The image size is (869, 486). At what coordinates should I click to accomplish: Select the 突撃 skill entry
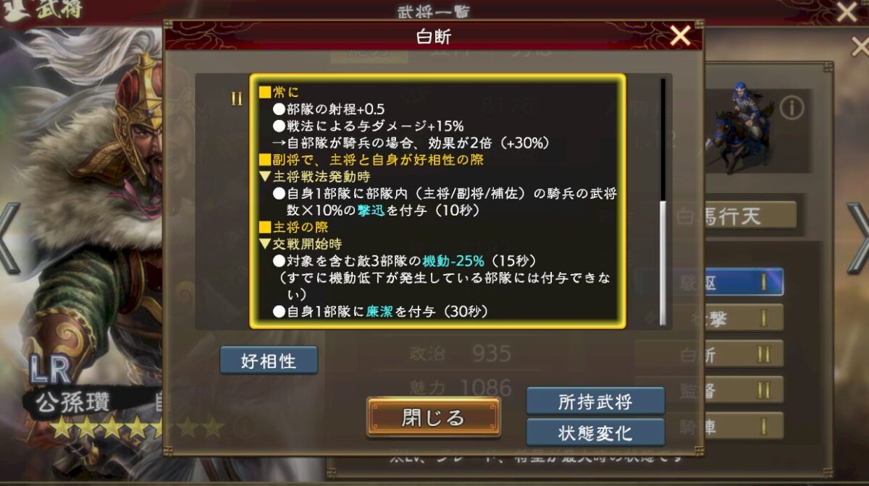click(710, 318)
